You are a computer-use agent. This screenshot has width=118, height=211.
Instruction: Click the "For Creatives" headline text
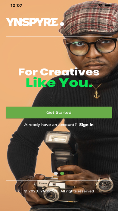click(x=59, y=72)
